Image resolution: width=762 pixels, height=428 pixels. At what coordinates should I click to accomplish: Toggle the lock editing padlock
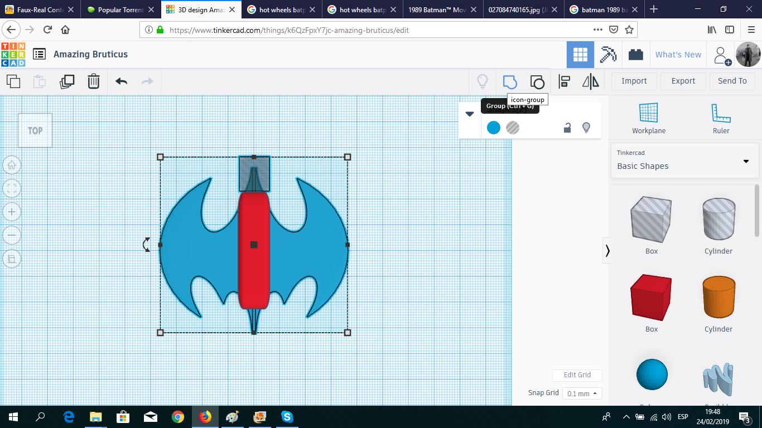pos(567,128)
